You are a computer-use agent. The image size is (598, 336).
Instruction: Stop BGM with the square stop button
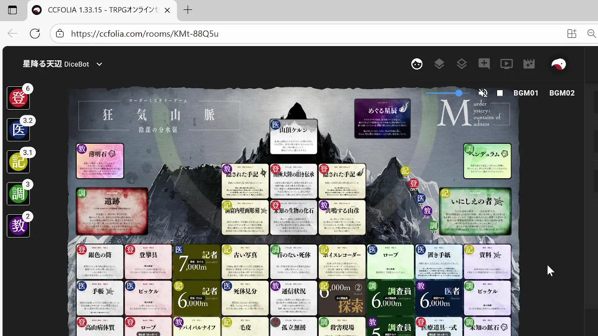pyautogui.click(x=500, y=93)
